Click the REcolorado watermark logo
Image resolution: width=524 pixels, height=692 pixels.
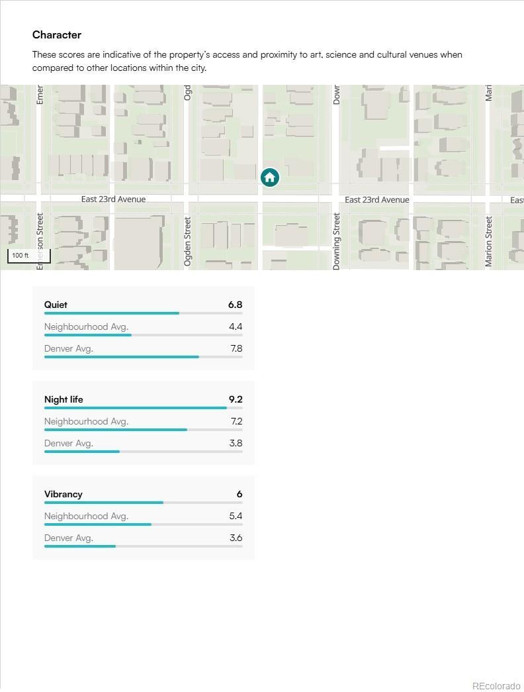click(496, 685)
